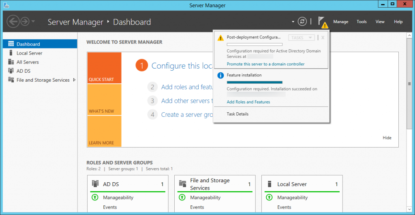Open the navigation history dropdown arrow
Image resolution: width=415 pixels, height=215 pixels.
[x=33, y=21]
